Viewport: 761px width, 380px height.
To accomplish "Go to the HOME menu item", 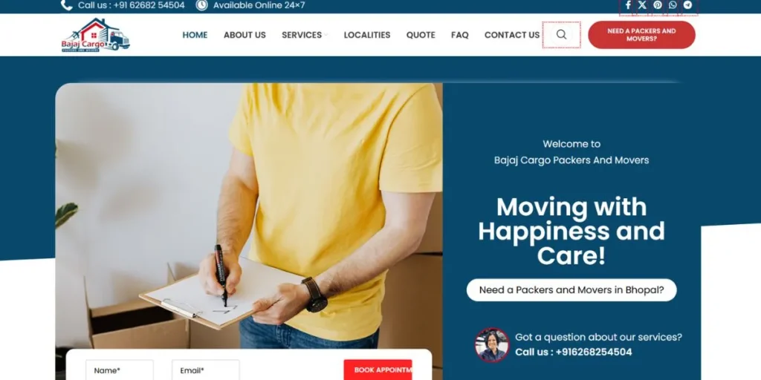I will (x=195, y=35).
